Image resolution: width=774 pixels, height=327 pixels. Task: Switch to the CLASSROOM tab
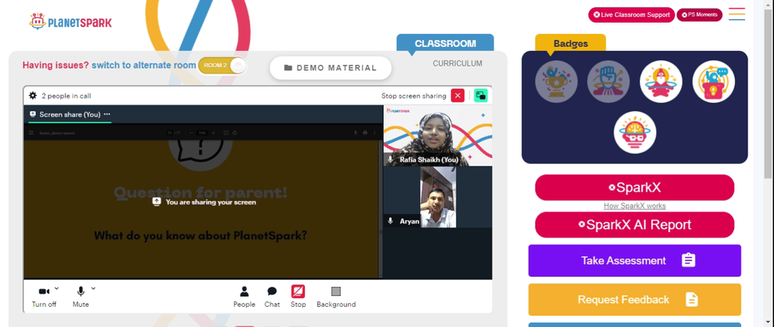445,43
